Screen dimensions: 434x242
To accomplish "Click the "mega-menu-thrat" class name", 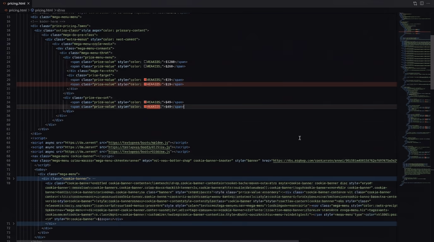I will pyautogui.click(x=95, y=53).
